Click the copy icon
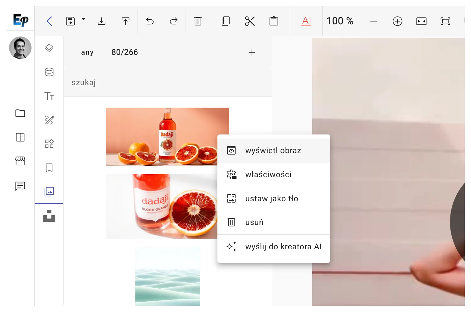471x312 pixels. (x=226, y=21)
